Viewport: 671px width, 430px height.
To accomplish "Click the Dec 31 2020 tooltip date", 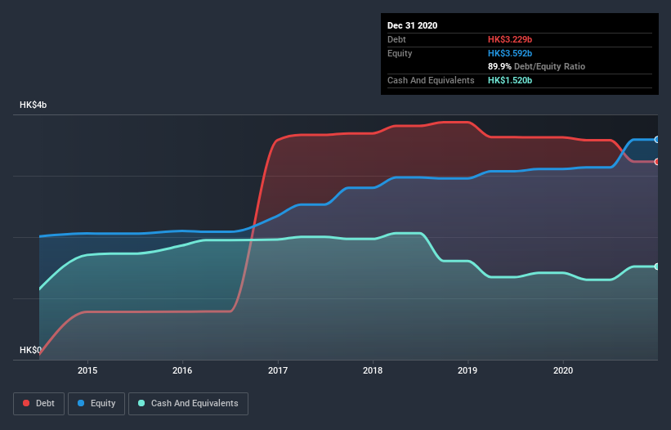I will click(x=412, y=25).
